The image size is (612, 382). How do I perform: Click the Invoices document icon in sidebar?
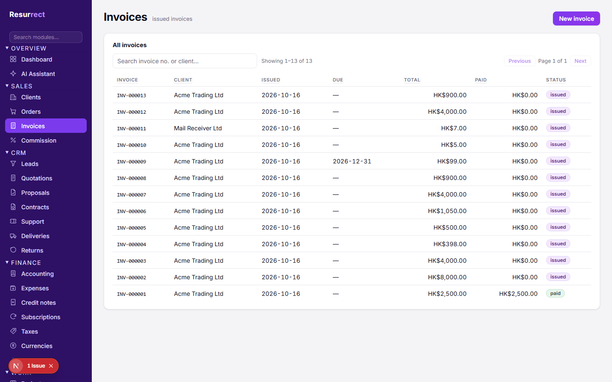coord(13,126)
